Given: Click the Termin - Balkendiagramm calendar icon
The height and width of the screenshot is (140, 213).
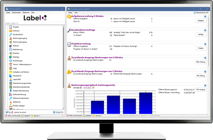Looking at the screenshot, I should (x=11, y=65).
